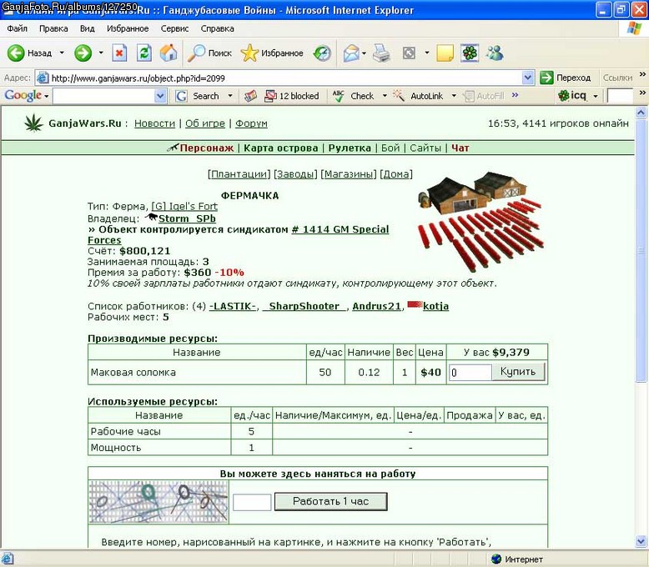The width and height of the screenshot is (649, 567).
Task: Go to the Home page icon
Action: [169, 53]
